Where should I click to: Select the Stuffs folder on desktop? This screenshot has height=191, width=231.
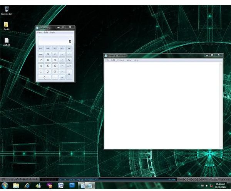point(6,26)
